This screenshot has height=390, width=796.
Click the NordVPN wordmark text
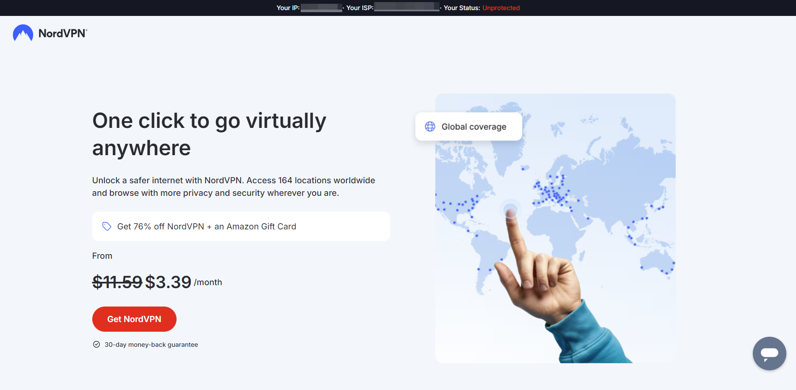tap(62, 34)
